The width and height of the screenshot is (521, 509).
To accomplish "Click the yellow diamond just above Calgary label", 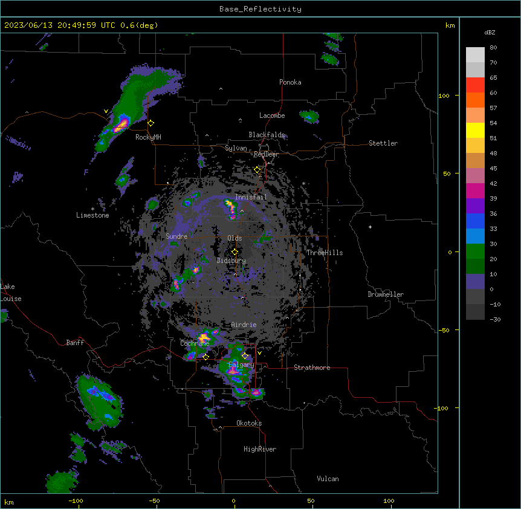I will point(245,356).
